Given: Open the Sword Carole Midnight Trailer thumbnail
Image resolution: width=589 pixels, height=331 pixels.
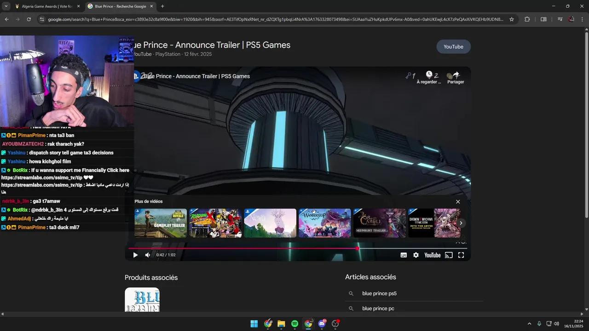Looking at the screenshot, I should 380,223.
